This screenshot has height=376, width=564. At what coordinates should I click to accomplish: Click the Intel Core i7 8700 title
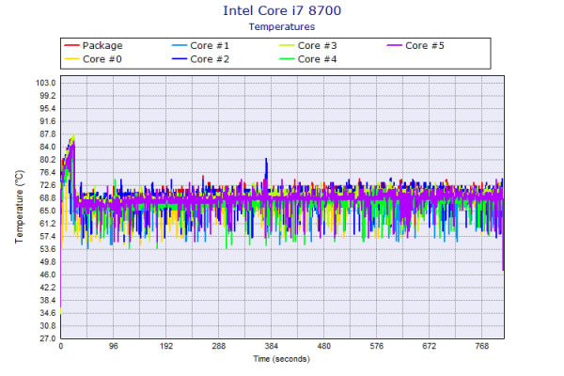pyautogui.click(x=282, y=10)
